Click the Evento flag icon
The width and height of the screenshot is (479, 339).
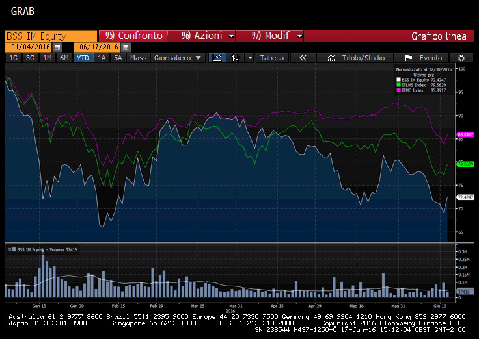coord(409,58)
